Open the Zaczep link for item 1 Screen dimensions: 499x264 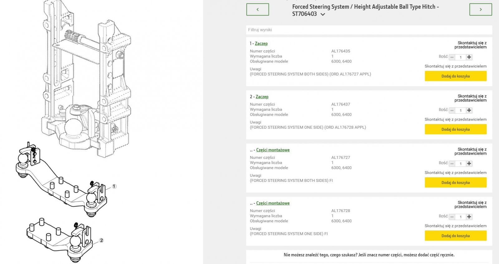[261, 44]
